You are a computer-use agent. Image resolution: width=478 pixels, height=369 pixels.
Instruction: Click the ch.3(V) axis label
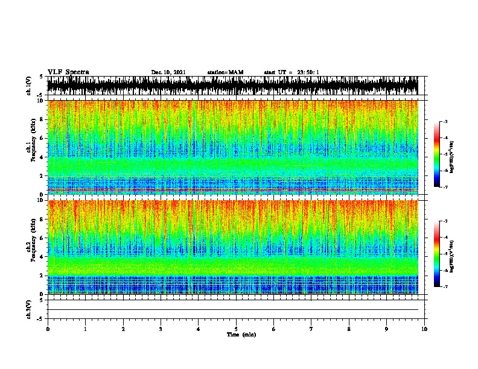[x=29, y=309]
